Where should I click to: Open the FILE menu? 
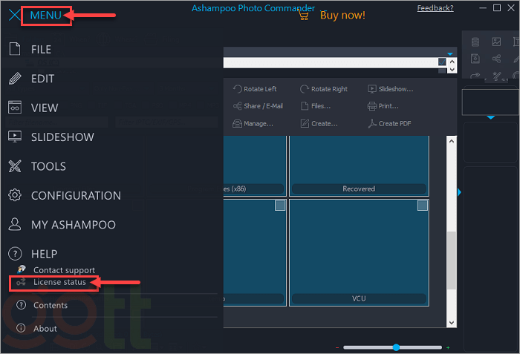pos(41,49)
